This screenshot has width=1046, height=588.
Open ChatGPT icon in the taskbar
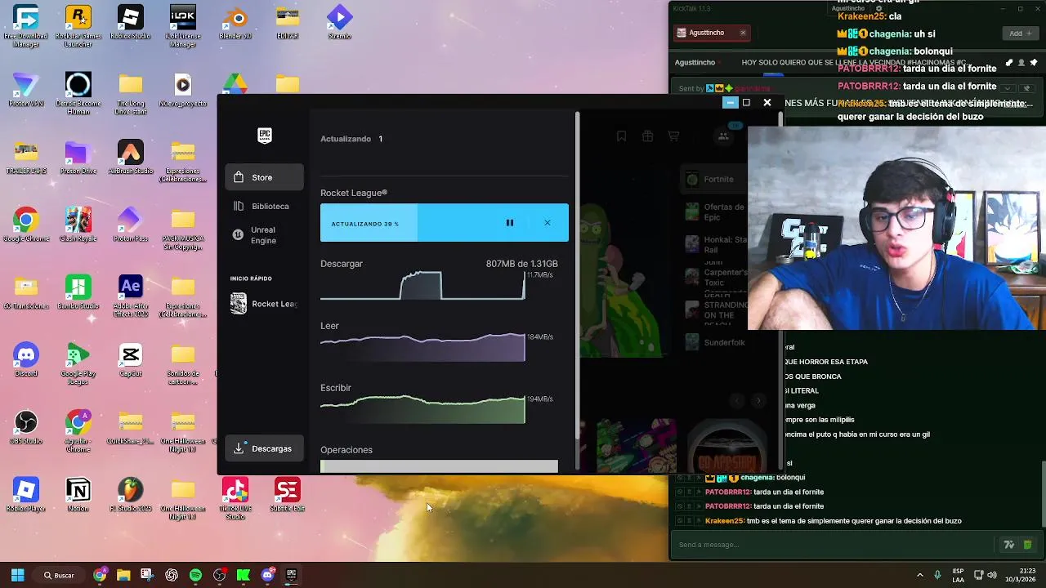tap(171, 575)
